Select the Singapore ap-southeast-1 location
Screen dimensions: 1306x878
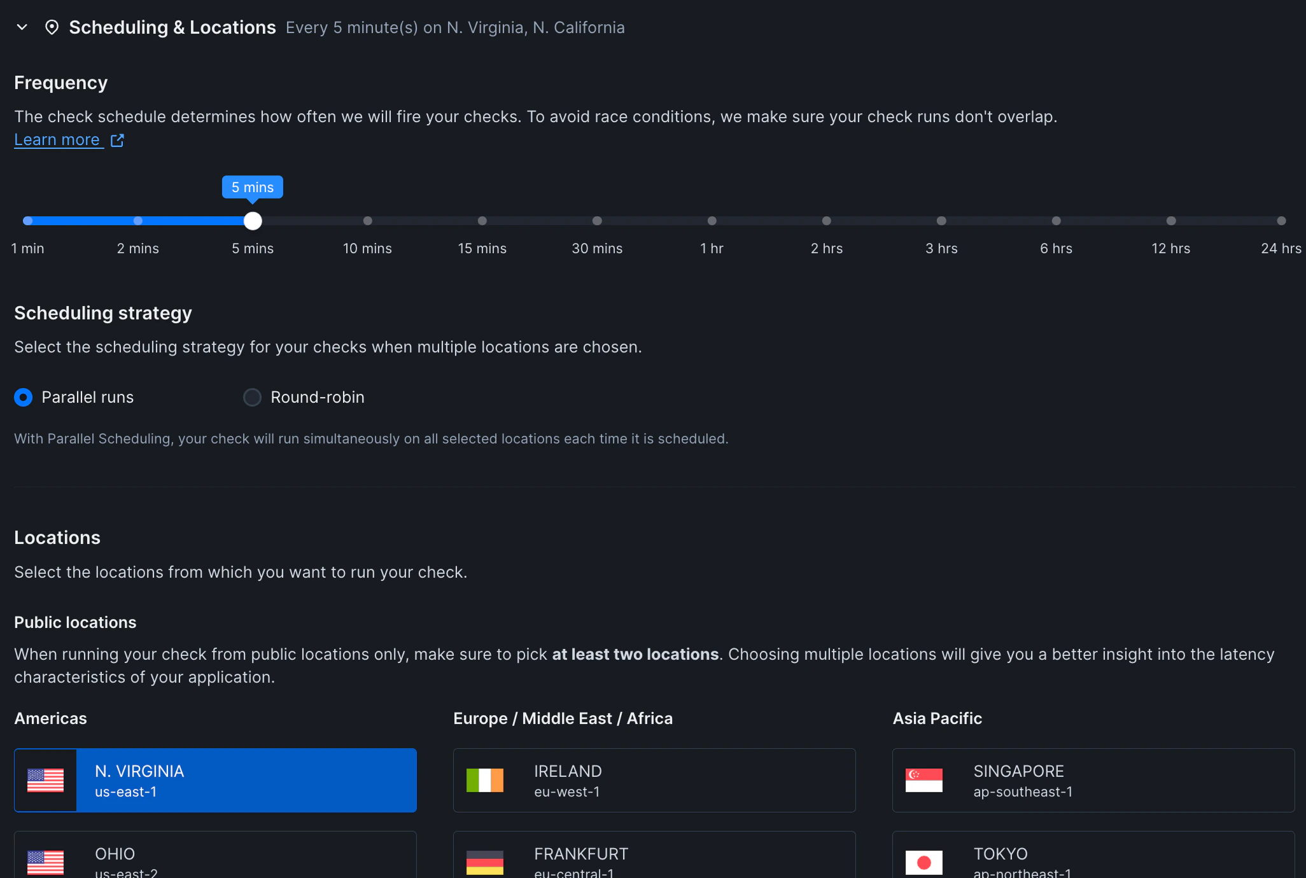coord(1093,780)
